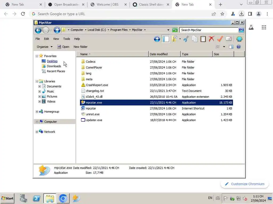Click the green refresh arrows button
Viewport: 273px width, 204px height.
point(175,30)
